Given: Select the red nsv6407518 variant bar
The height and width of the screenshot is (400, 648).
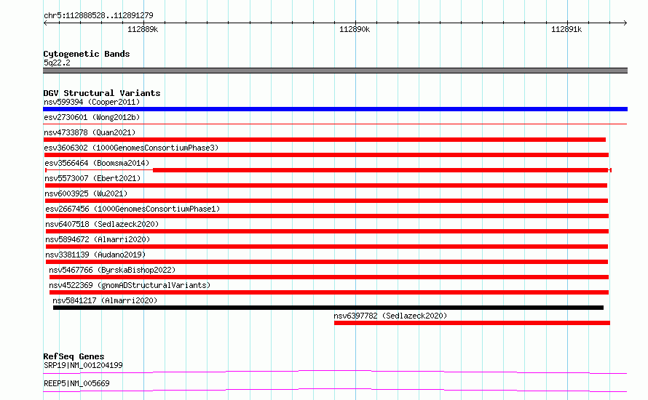Looking at the screenshot, I should 328,231.
